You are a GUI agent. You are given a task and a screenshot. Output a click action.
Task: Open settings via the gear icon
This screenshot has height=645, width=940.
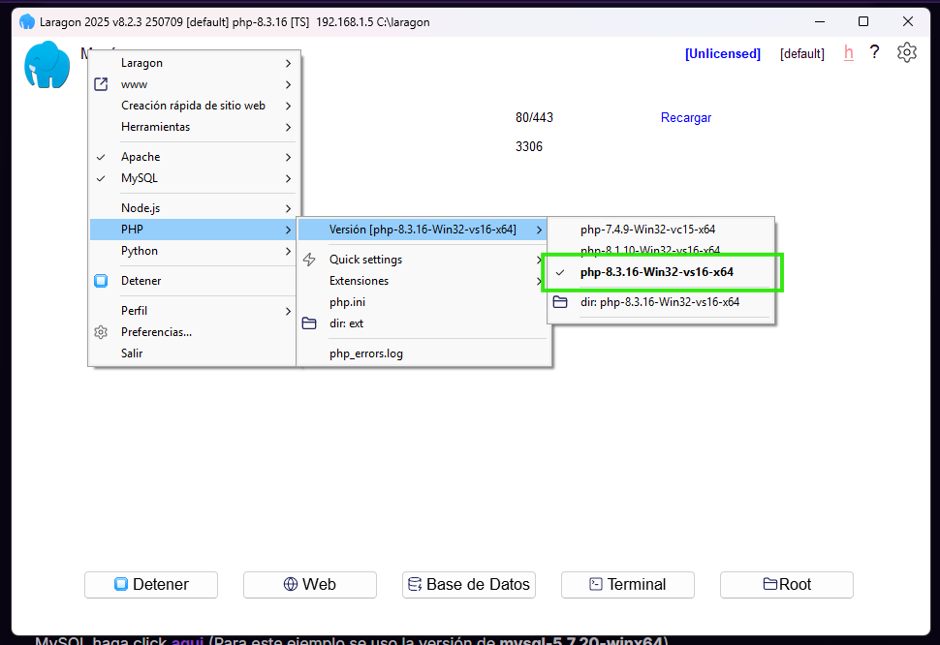click(906, 53)
